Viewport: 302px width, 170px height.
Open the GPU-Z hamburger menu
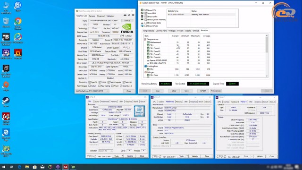[133, 15]
